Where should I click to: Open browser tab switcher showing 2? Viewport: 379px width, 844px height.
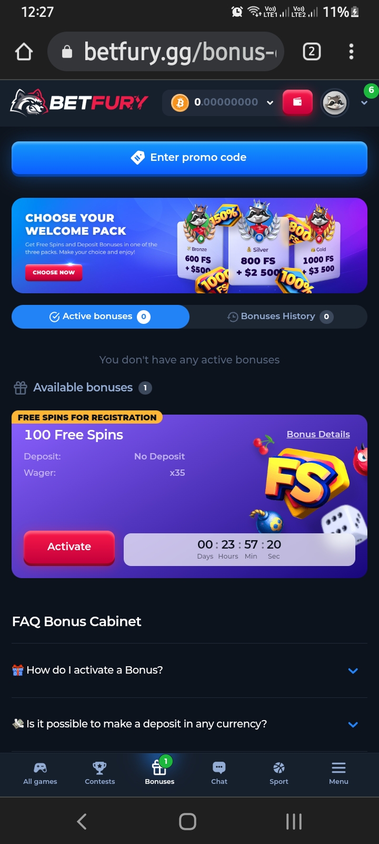[312, 52]
